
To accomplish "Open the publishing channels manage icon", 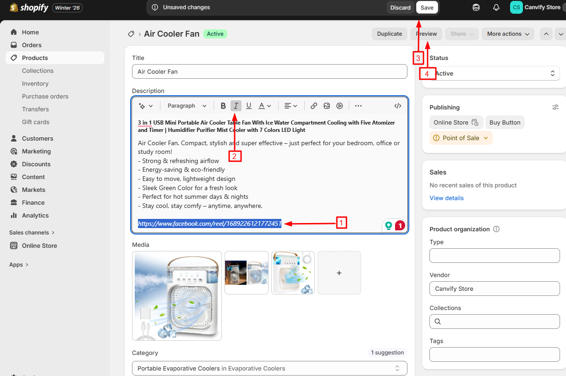I will point(555,107).
